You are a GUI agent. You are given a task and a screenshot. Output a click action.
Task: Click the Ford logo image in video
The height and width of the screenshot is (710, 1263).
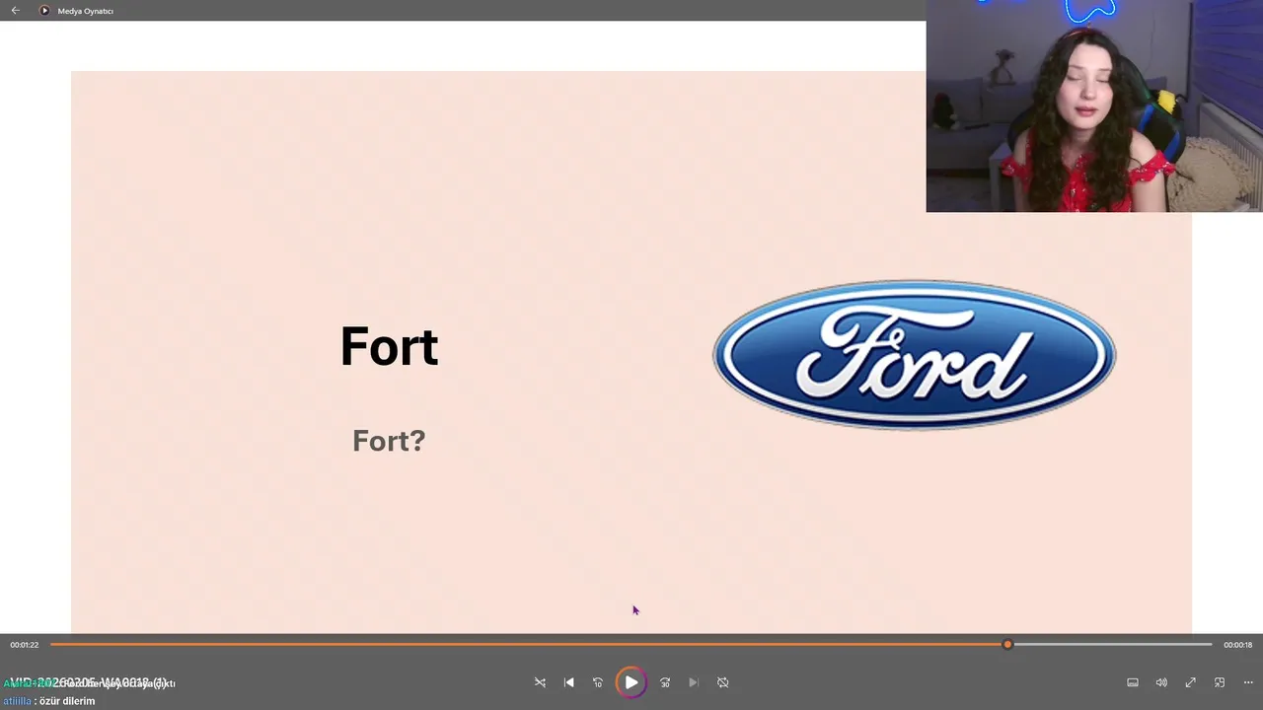click(915, 355)
